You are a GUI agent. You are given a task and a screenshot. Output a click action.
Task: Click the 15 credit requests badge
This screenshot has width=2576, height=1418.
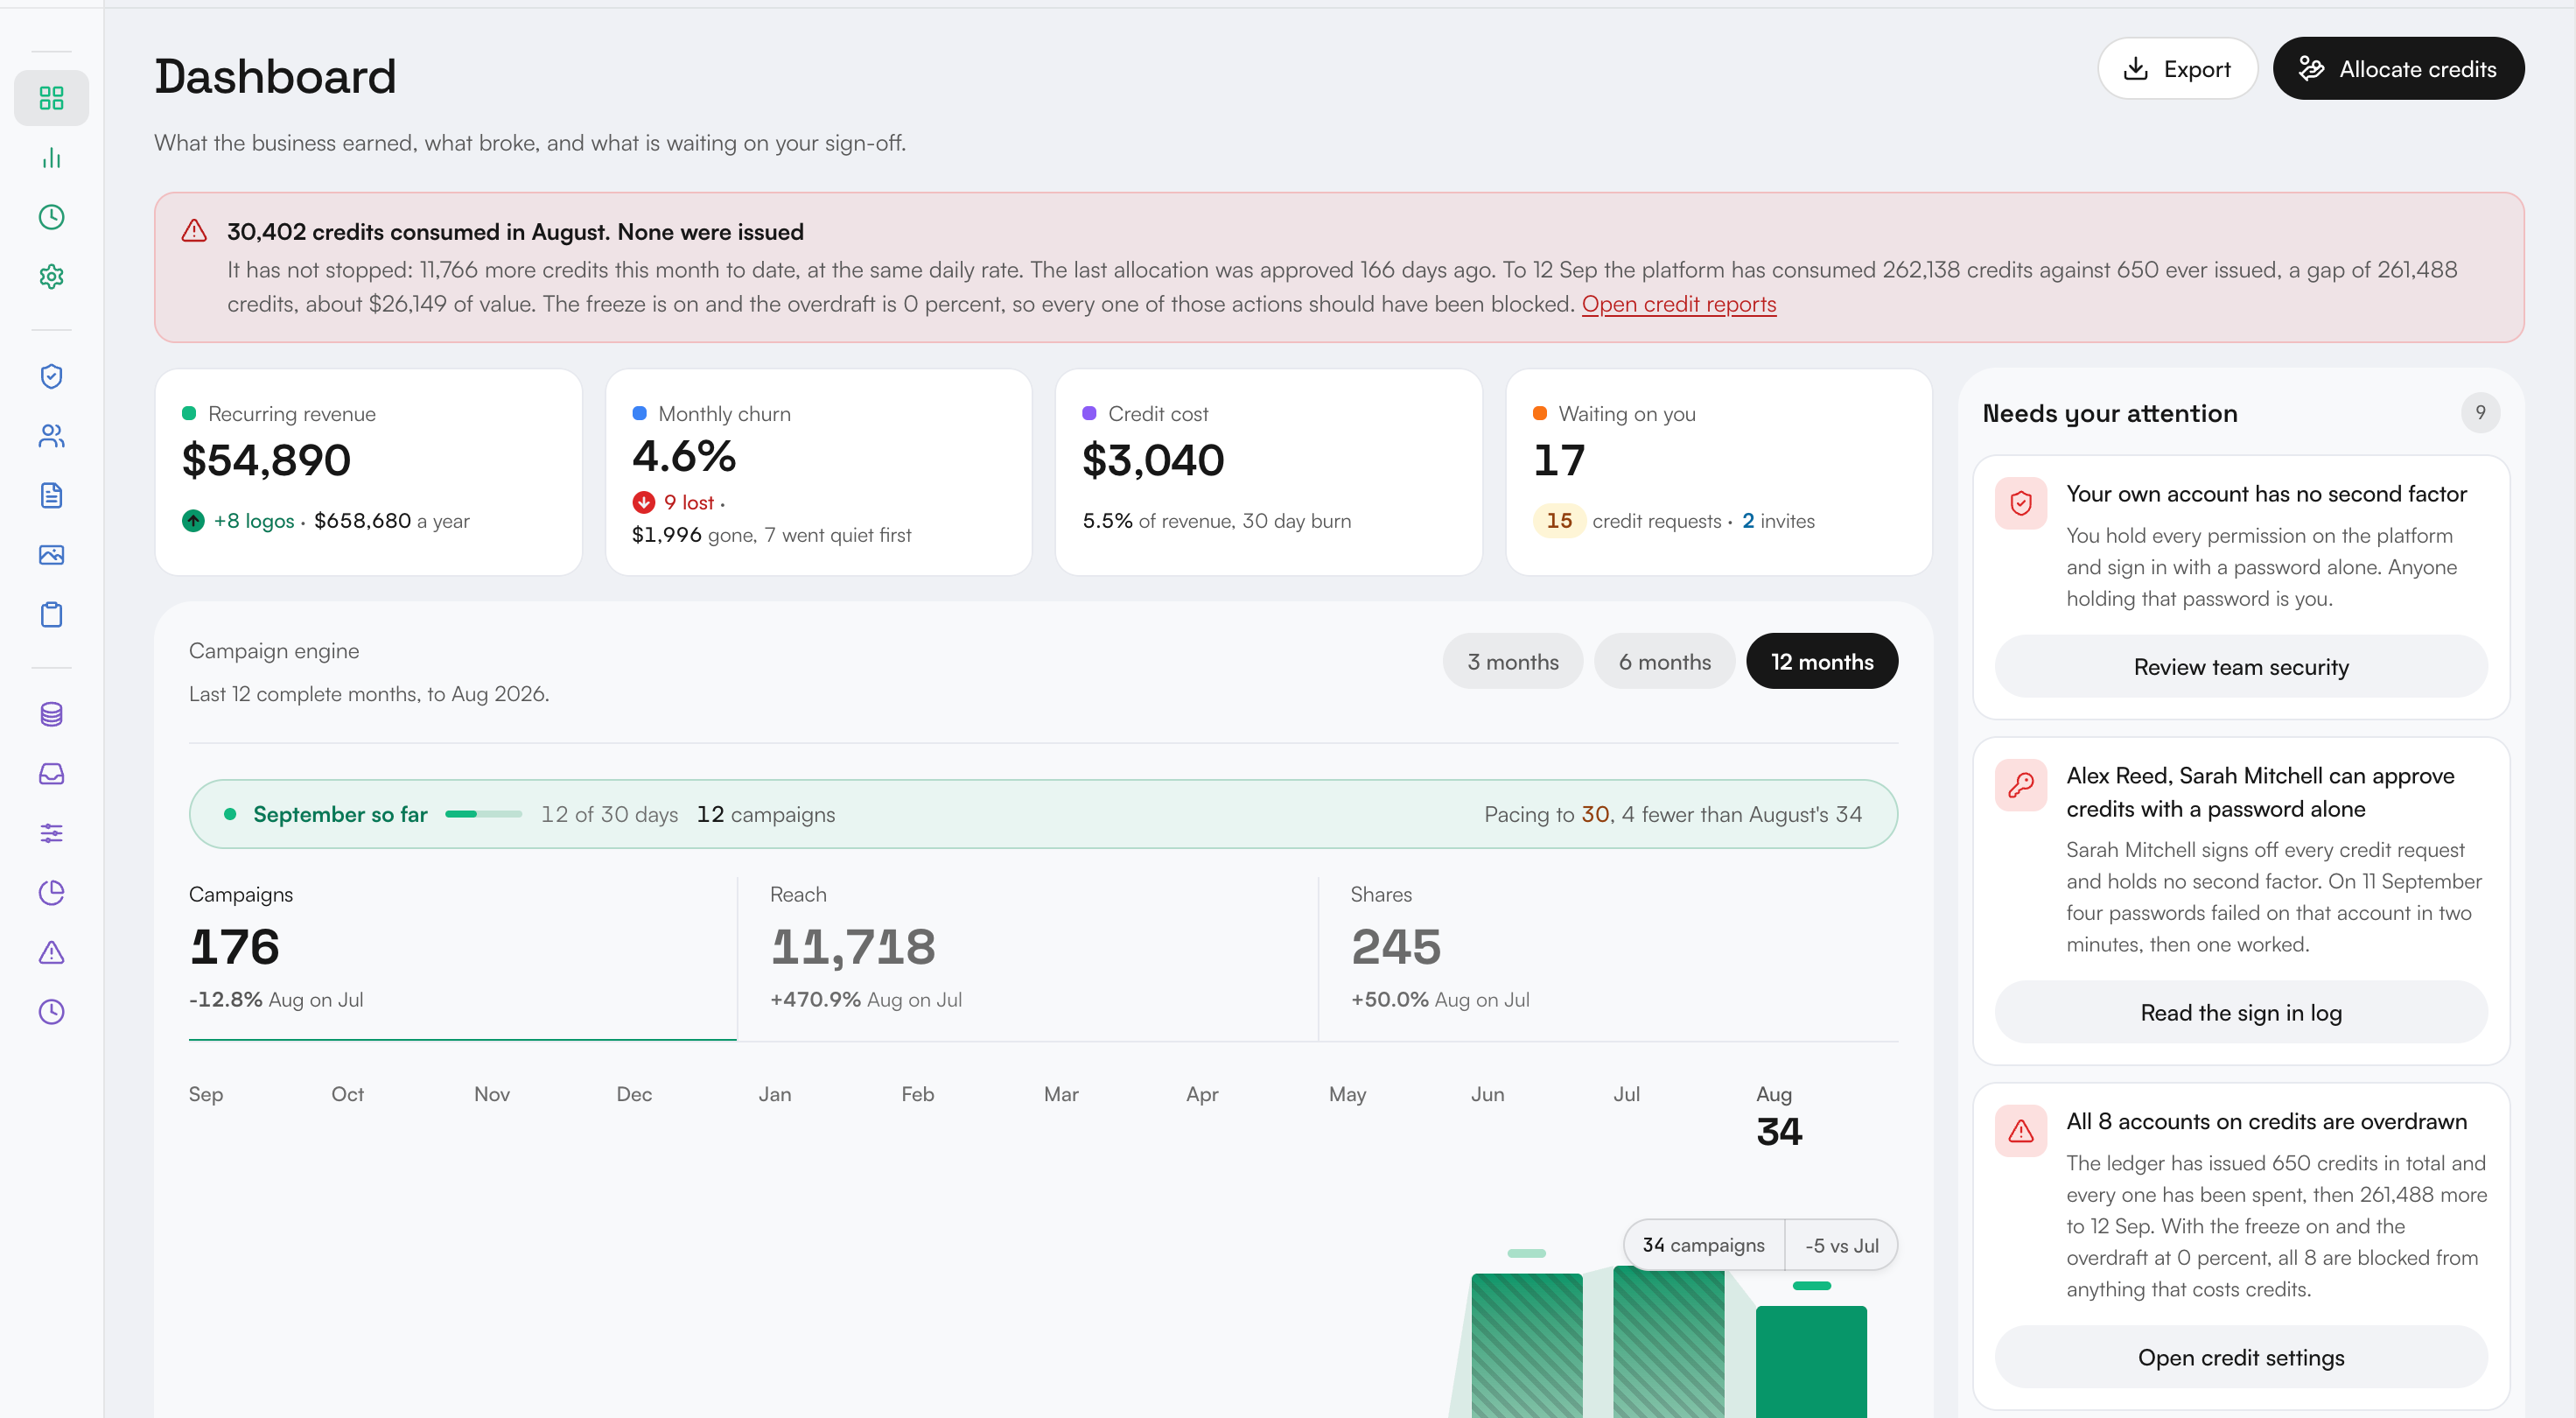coord(1558,521)
